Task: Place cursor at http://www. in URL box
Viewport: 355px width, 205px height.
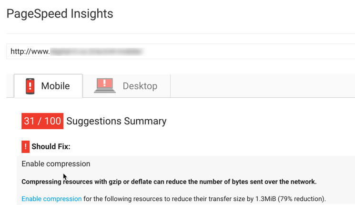Action: (x=30, y=51)
